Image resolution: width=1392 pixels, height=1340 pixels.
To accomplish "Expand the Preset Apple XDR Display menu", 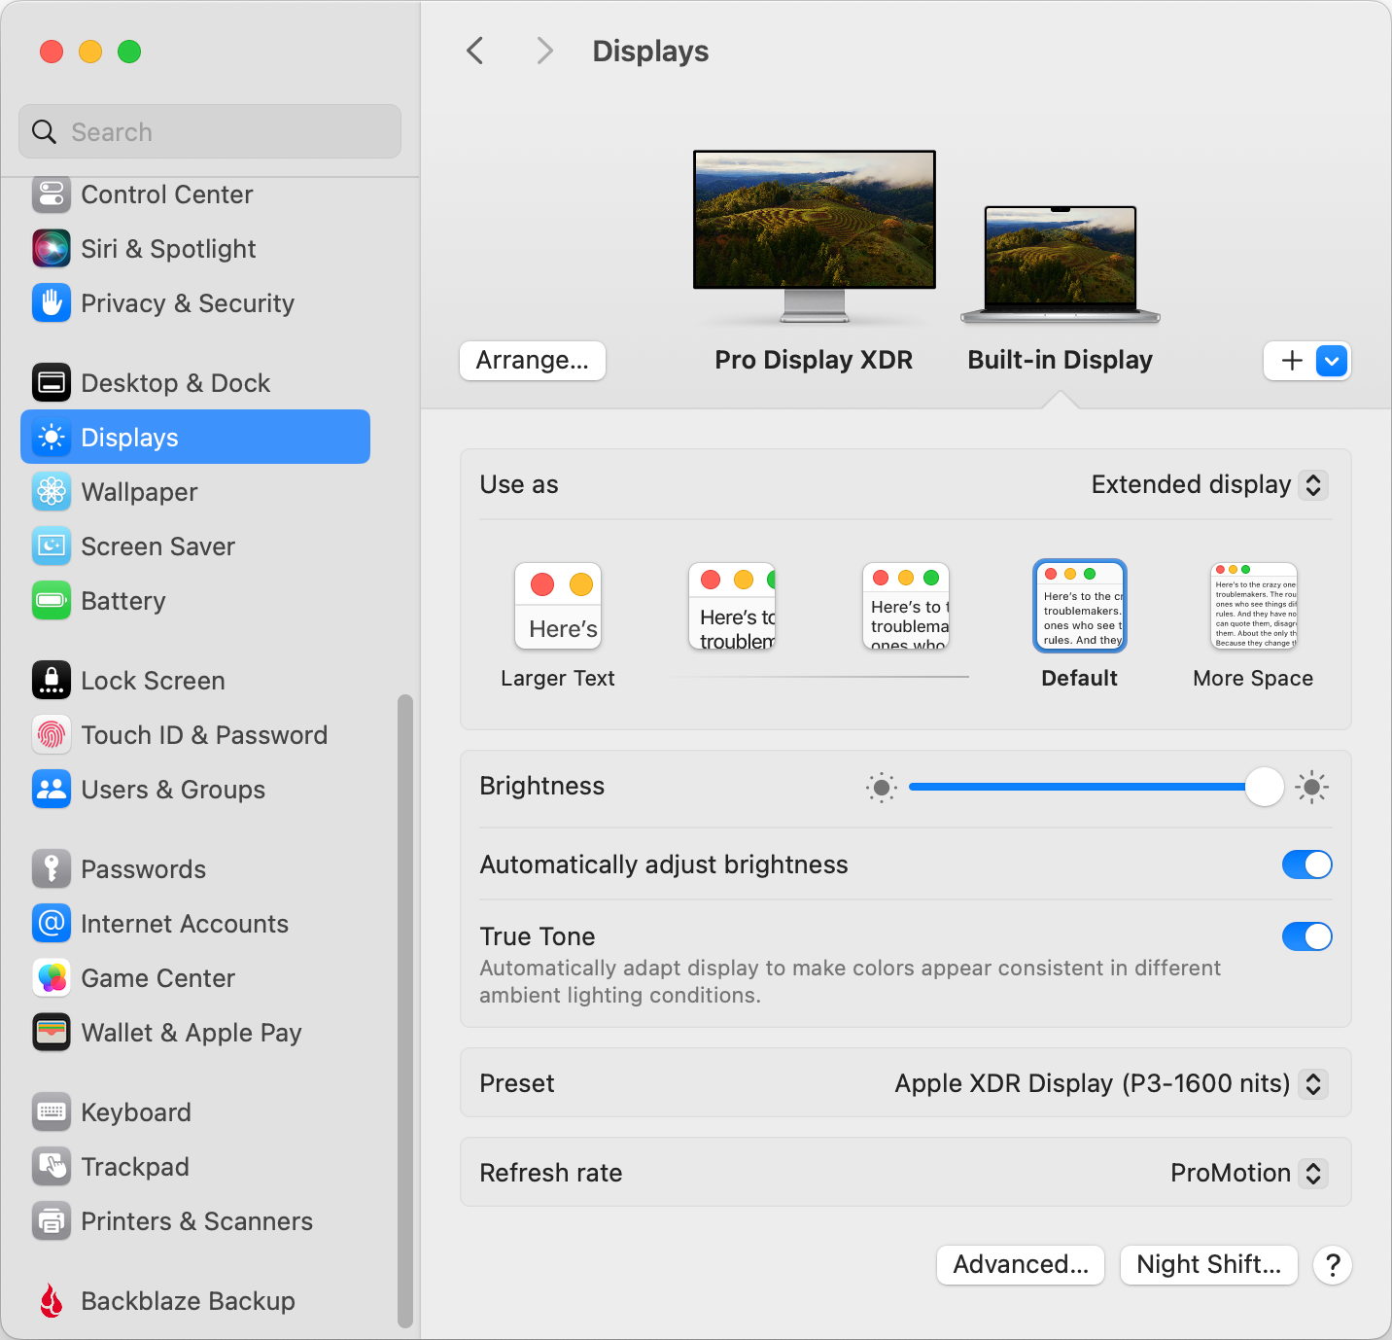I will (x=1109, y=1083).
